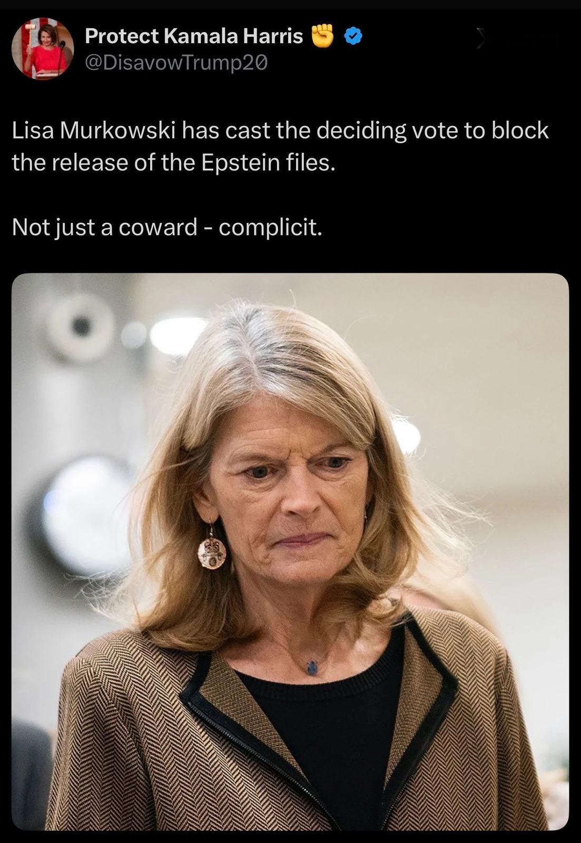Click the word 'coward' in the tweet
581x843 pixels.
click(158, 228)
